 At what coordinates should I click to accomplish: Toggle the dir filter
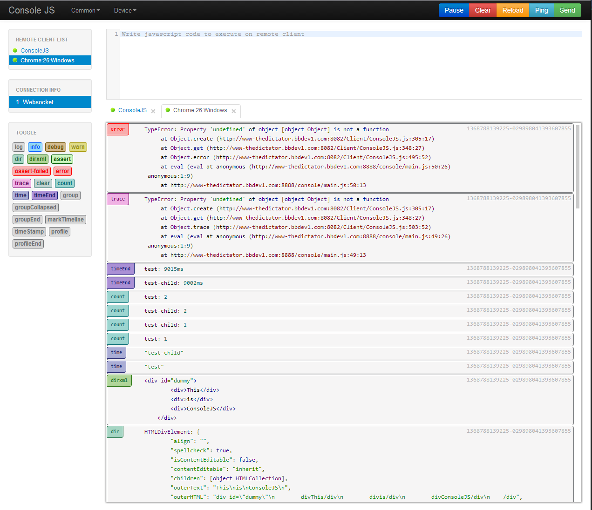point(18,159)
